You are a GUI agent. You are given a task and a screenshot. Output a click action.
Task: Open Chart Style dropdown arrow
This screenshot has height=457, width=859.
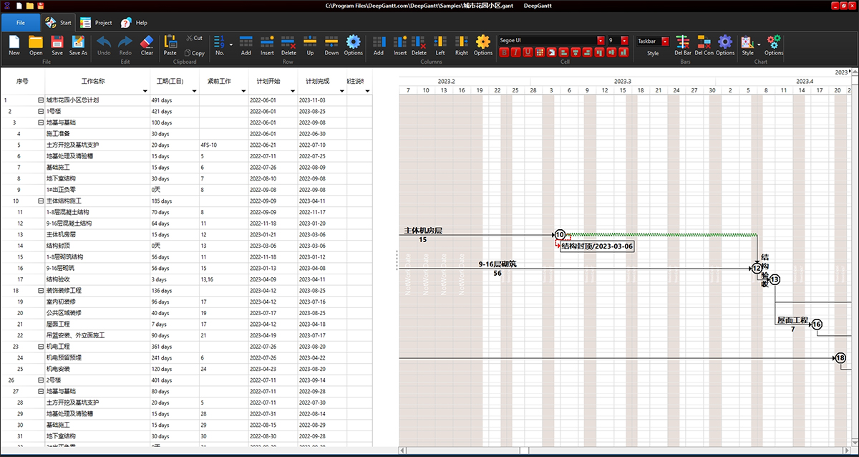tap(758, 44)
